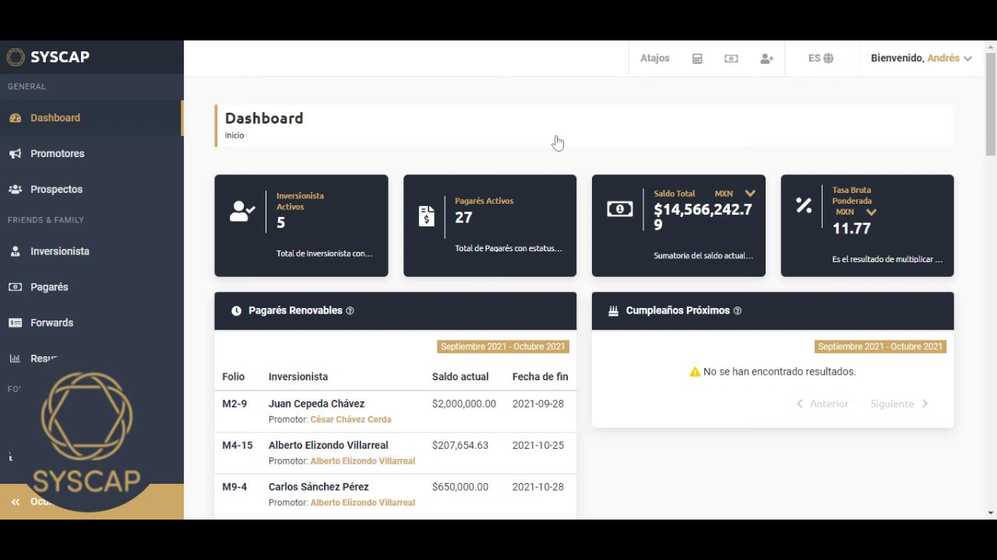Go to Forwards in the sidebar
This screenshot has height=560, width=997.
(x=91, y=323)
